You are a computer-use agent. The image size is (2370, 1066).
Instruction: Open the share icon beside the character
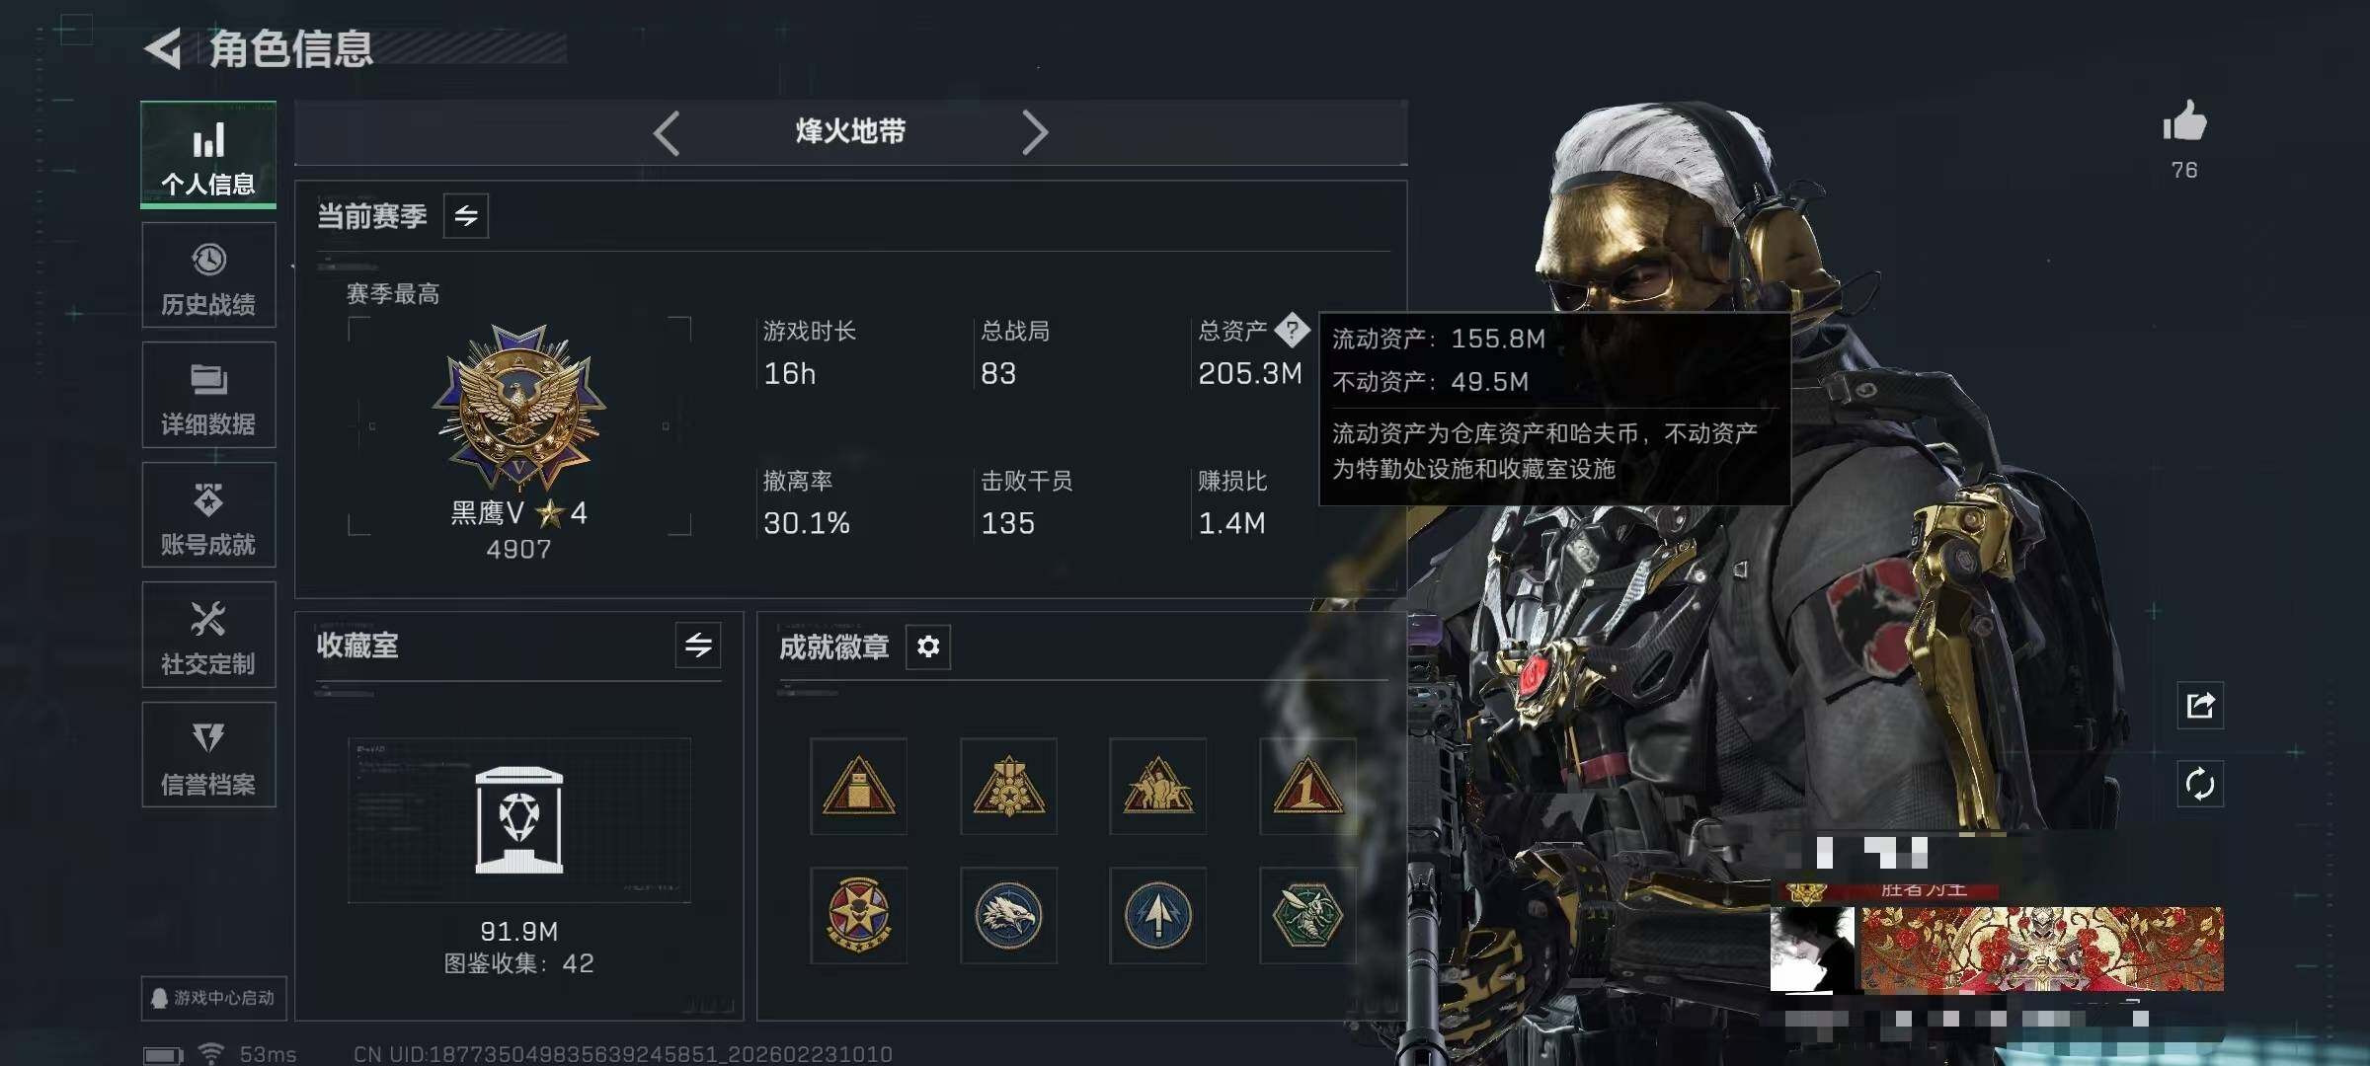(x=2200, y=705)
